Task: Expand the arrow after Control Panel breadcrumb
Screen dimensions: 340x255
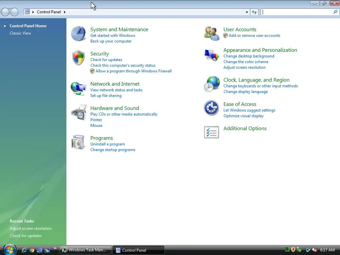Action: coord(65,12)
